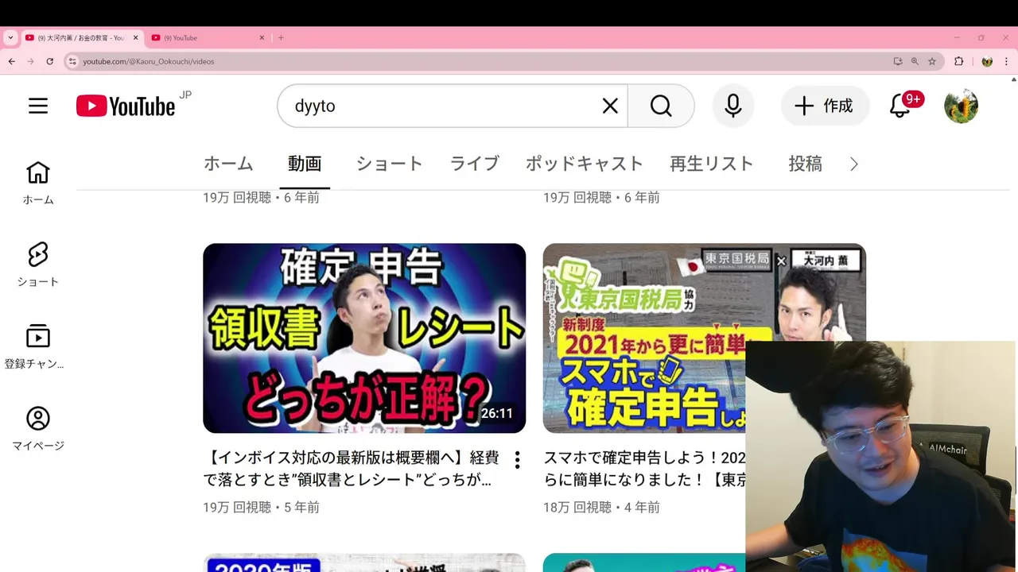Click the 19万 回視聴・5 年前 text
Viewport: 1018px width, 572px height.
pos(261,507)
